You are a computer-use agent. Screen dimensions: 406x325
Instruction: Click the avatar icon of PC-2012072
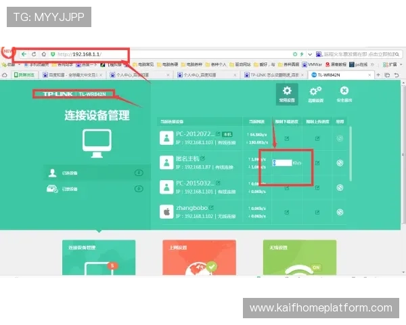click(x=166, y=138)
